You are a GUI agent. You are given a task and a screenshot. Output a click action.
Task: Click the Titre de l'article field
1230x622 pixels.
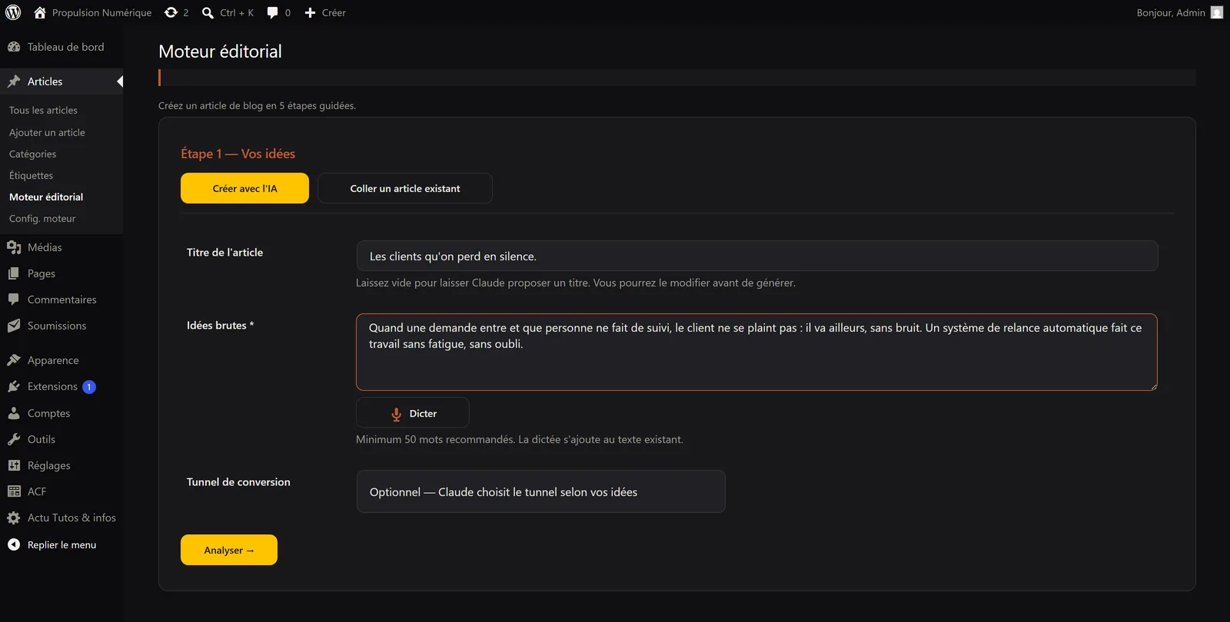point(757,256)
